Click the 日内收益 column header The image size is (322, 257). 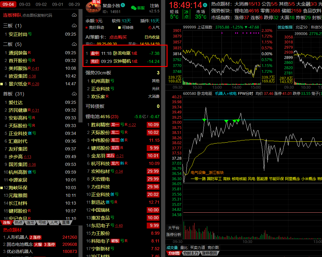[x=152, y=37]
